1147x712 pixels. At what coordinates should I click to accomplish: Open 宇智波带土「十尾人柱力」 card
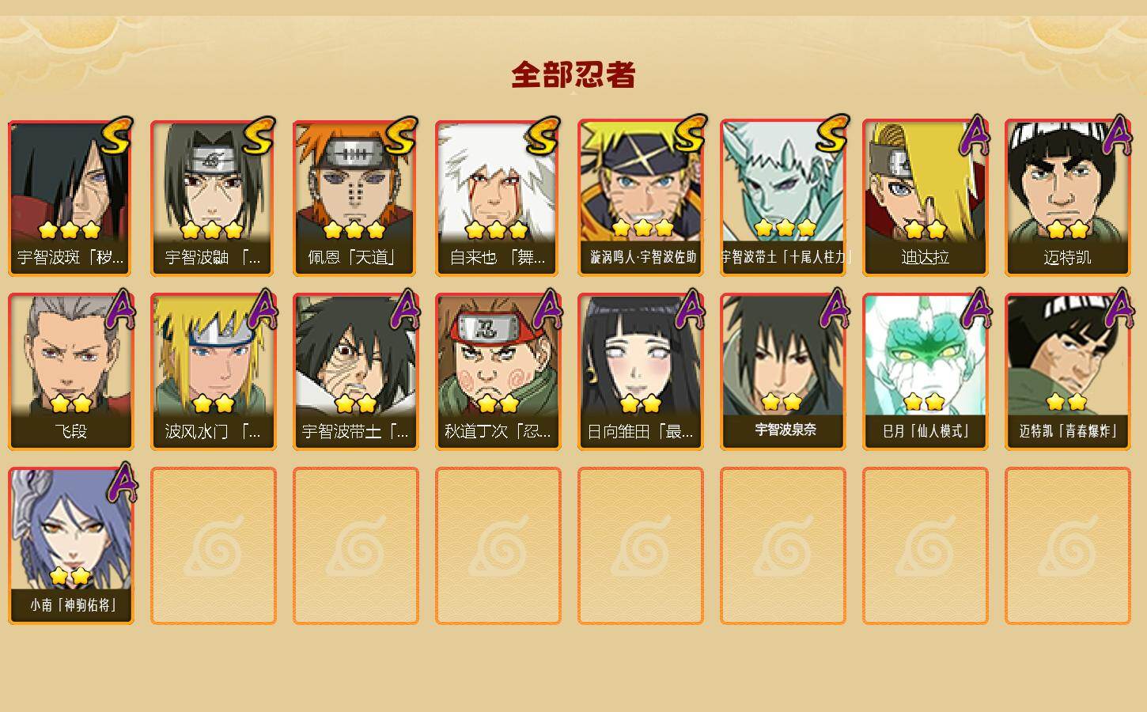coord(783,198)
